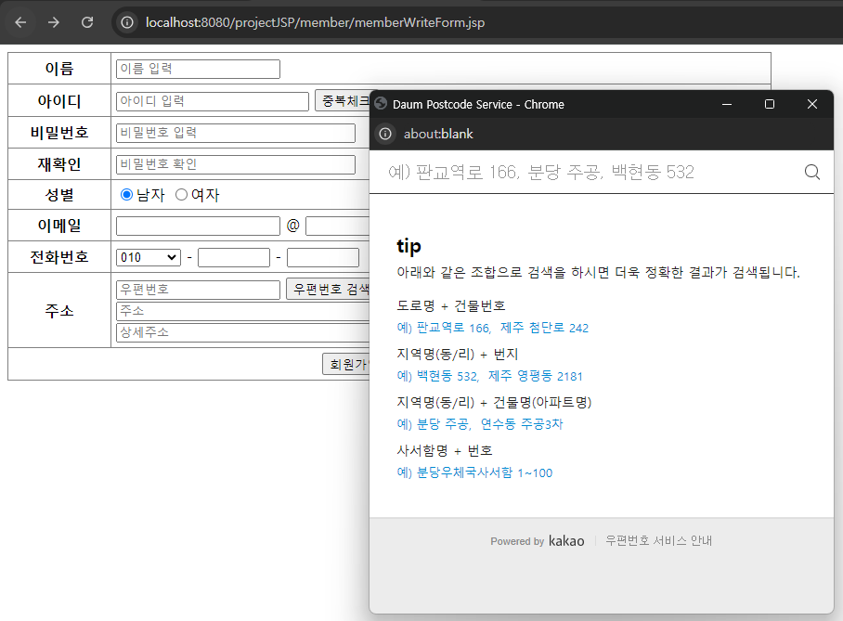Click the 이메일 row label
Image resolution: width=843 pixels, height=621 pixels.
click(59, 226)
